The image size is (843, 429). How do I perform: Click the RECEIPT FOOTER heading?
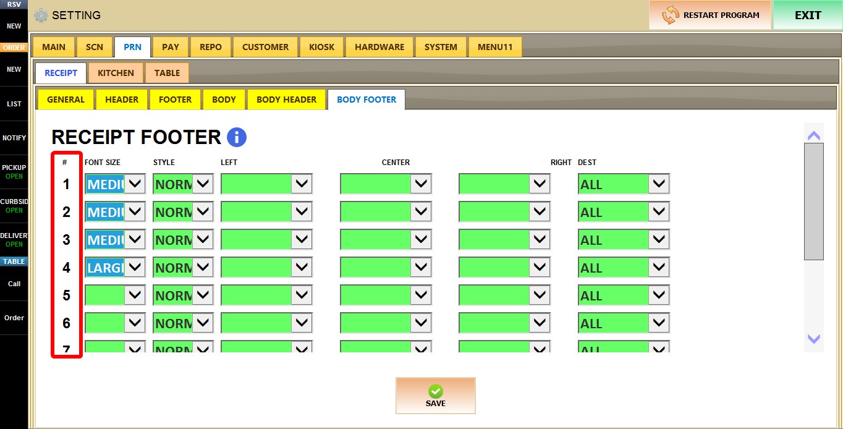pos(136,137)
